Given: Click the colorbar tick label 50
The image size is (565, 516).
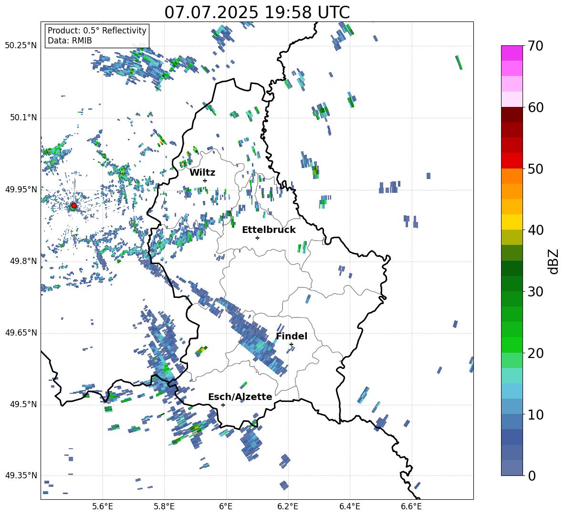Looking at the screenshot, I should click(535, 168).
